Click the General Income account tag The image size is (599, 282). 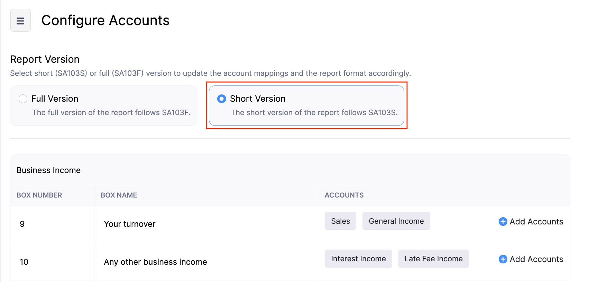396,221
